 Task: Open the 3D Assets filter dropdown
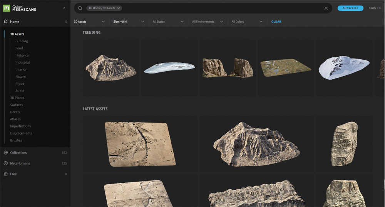(89, 22)
